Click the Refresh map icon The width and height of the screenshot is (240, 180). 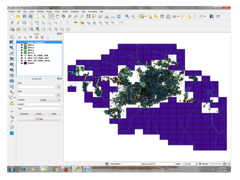click(118, 16)
